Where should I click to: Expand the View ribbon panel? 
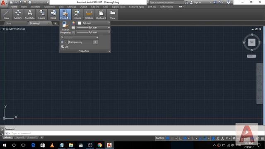click(x=113, y=14)
